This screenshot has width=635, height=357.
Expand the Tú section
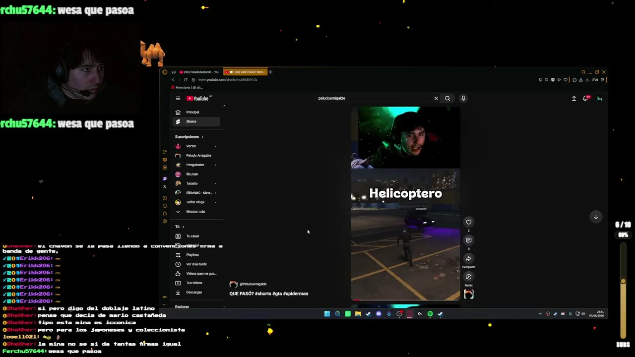[x=180, y=227]
